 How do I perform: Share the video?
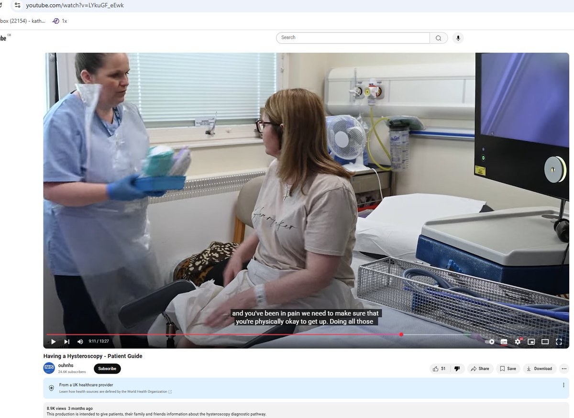(480, 369)
